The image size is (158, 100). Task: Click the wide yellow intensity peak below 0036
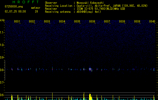[x=90, y=97]
